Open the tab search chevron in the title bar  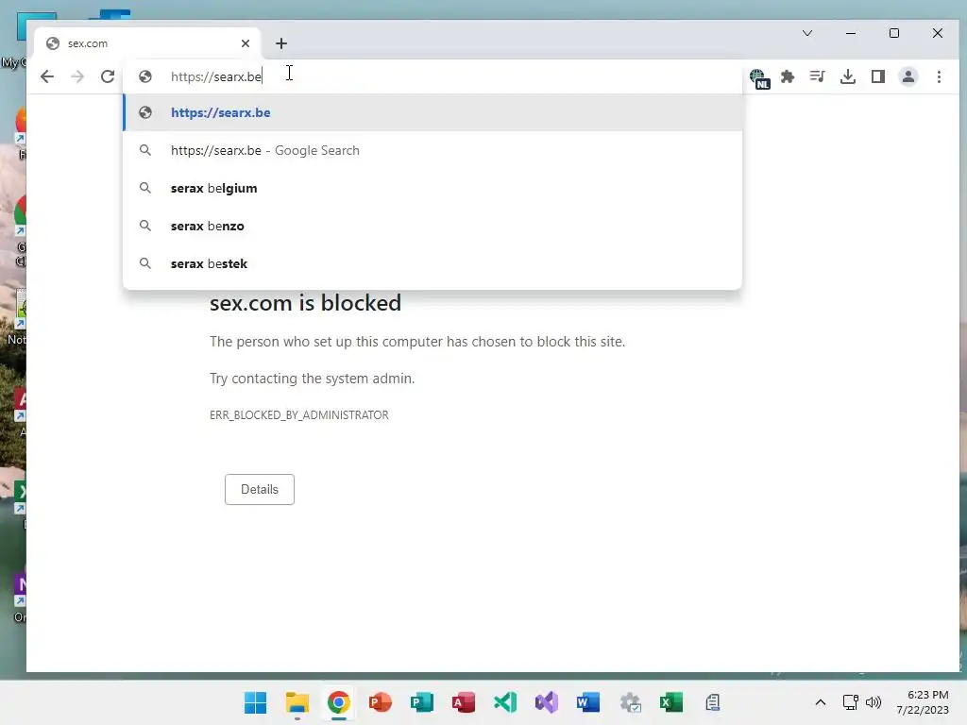coord(807,33)
